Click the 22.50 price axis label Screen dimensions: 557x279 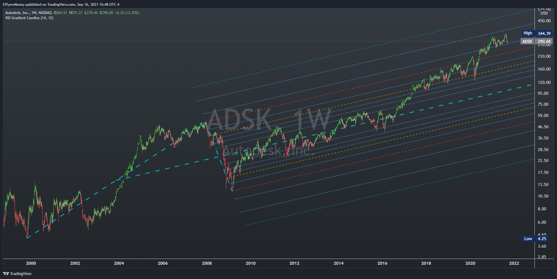click(x=543, y=160)
